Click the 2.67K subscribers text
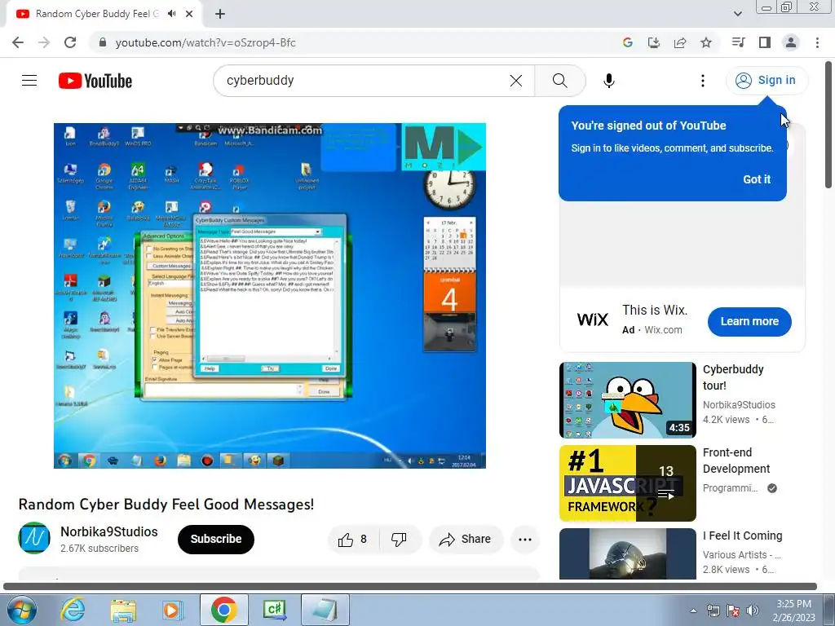Screen dimensions: 835x626 99,549
